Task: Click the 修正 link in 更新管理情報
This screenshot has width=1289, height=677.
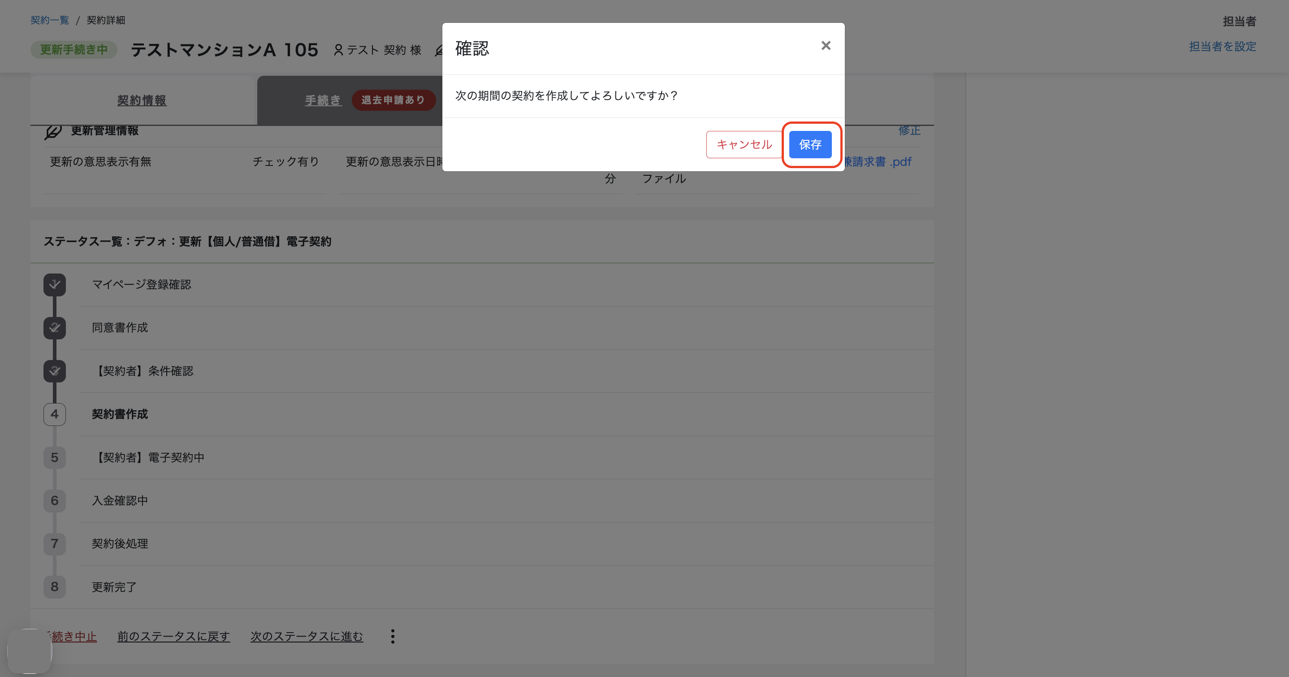Action: pyautogui.click(x=909, y=131)
